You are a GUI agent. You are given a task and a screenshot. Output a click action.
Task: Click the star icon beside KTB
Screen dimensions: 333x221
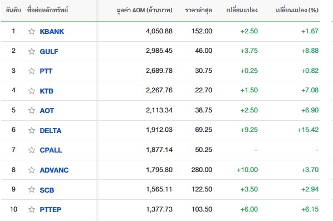[32, 91]
